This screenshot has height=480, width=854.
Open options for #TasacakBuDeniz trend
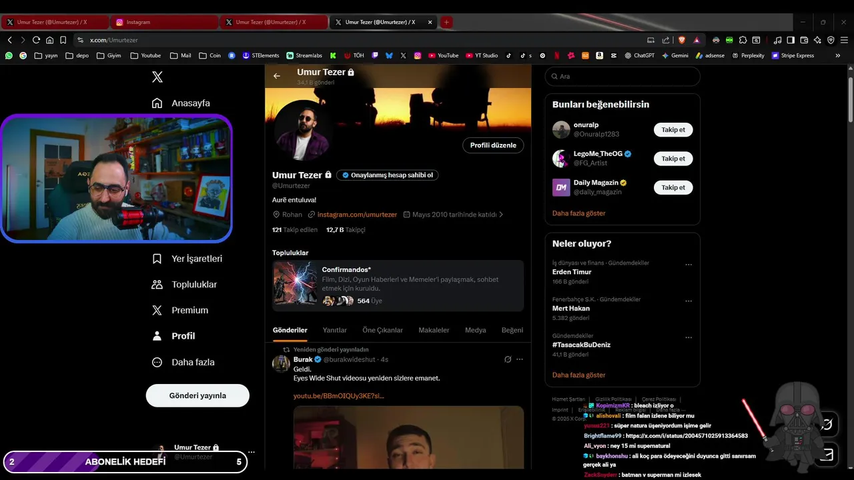click(689, 337)
